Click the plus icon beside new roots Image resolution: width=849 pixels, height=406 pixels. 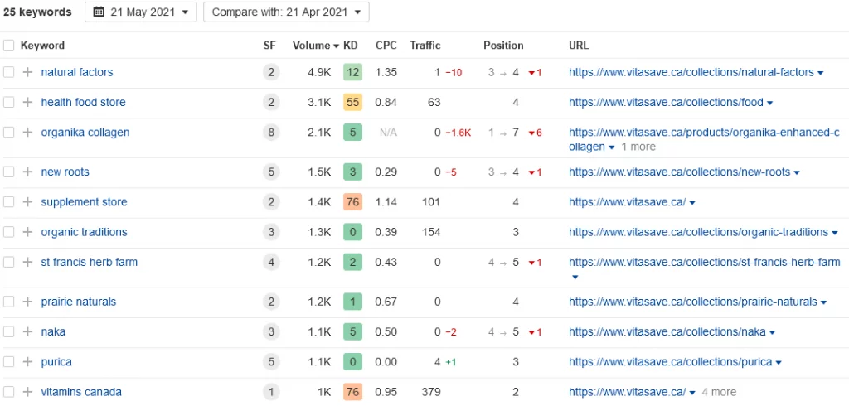coord(27,172)
